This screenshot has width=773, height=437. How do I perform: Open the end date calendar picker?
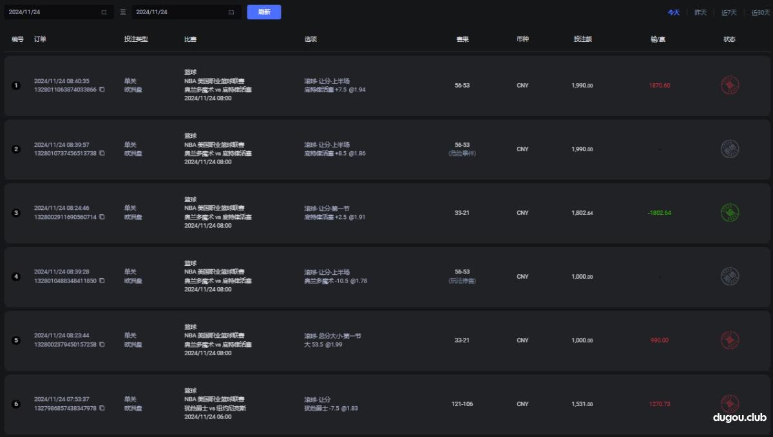click(230, 12)
